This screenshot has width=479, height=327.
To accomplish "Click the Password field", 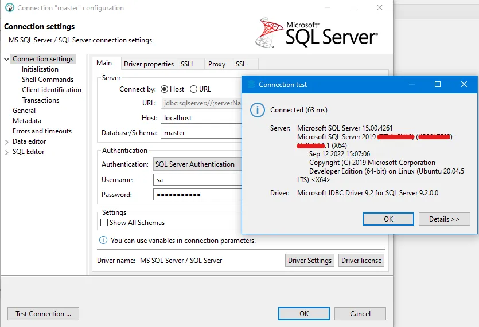I will click(x=198, y=195).
